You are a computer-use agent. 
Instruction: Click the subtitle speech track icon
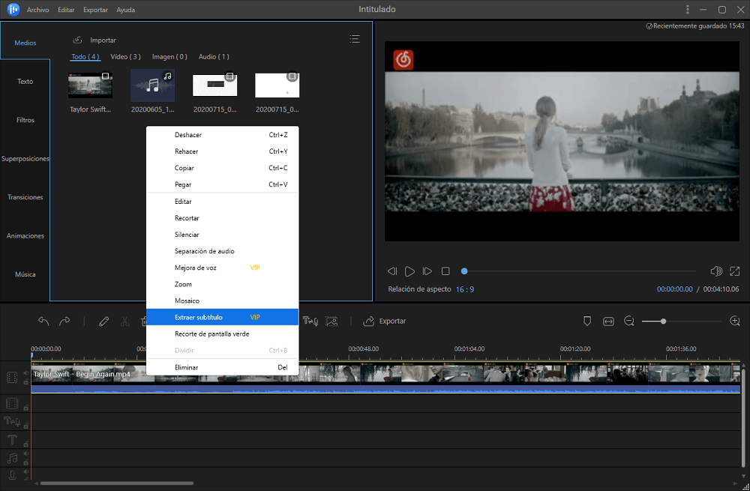[x=11, y=421]
